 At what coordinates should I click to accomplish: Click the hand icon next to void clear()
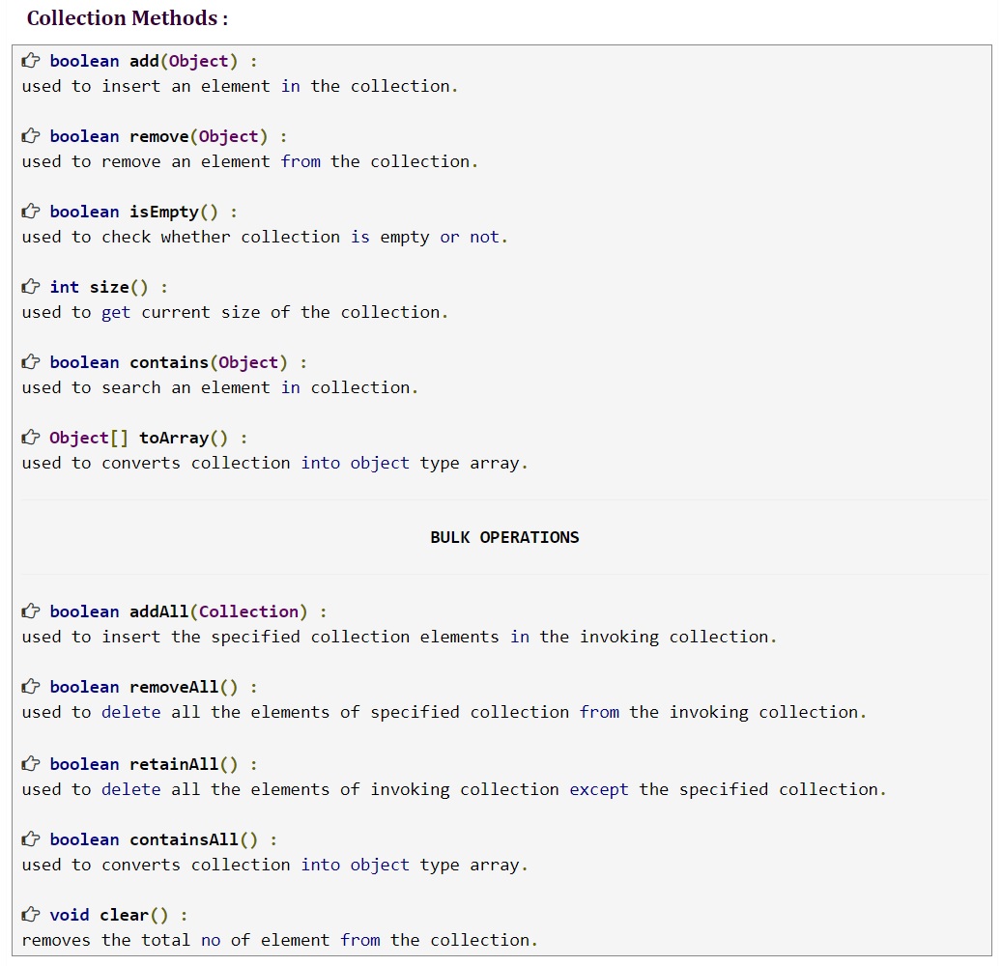coord(30,914)
